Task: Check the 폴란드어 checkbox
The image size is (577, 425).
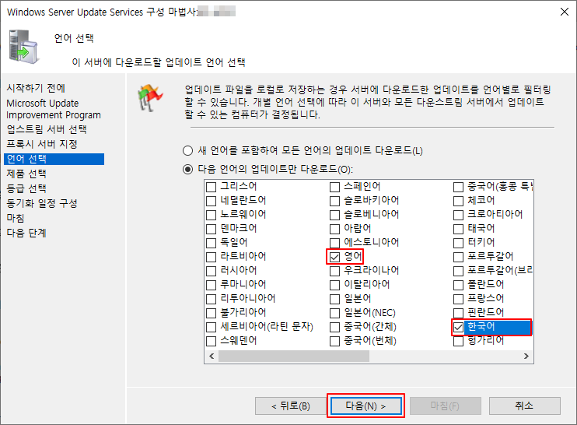Action: click(458, 285)
